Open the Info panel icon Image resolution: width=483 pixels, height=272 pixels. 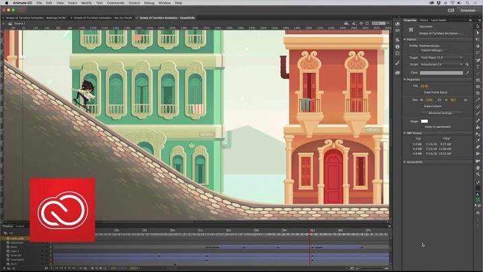(397, 46)
